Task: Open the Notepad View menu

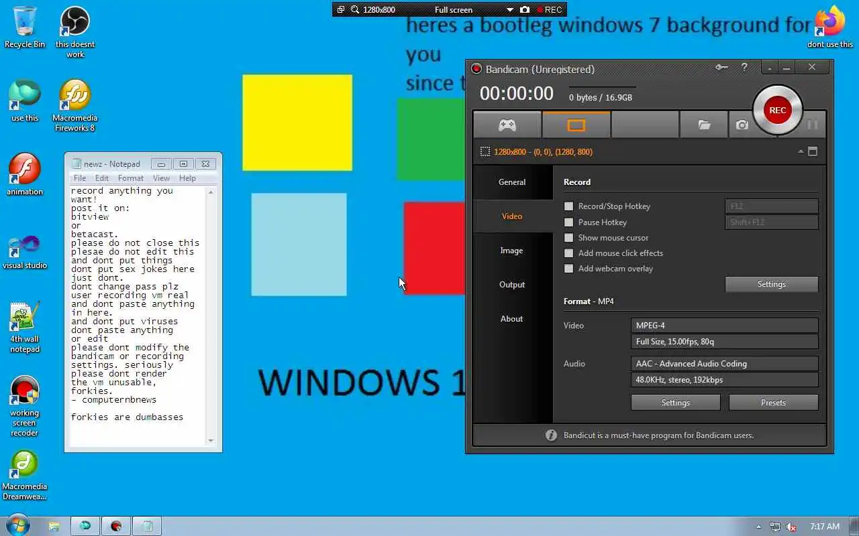Action: coord(161,178)
